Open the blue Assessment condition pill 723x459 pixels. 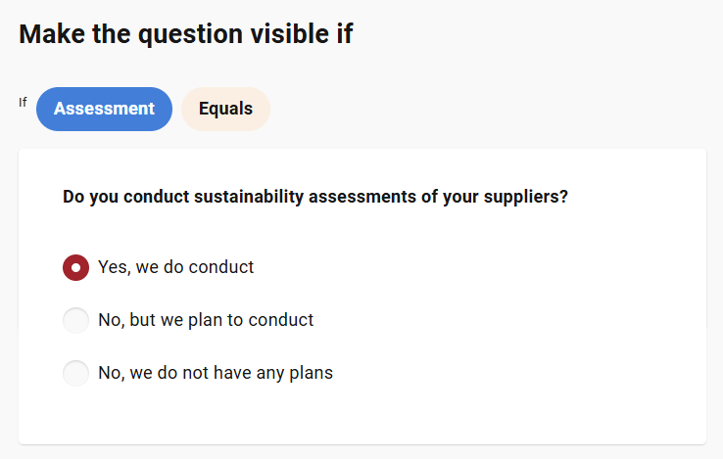click(x=104, y=109)
